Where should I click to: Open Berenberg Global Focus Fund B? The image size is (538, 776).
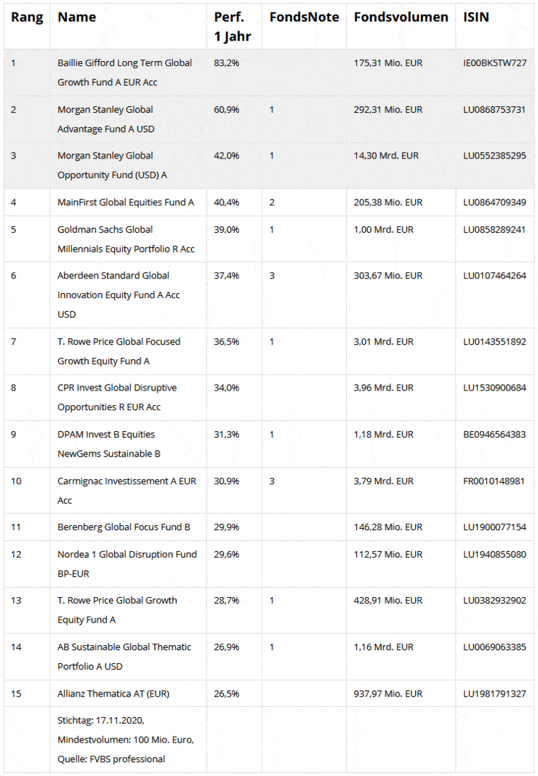[124, 527]
